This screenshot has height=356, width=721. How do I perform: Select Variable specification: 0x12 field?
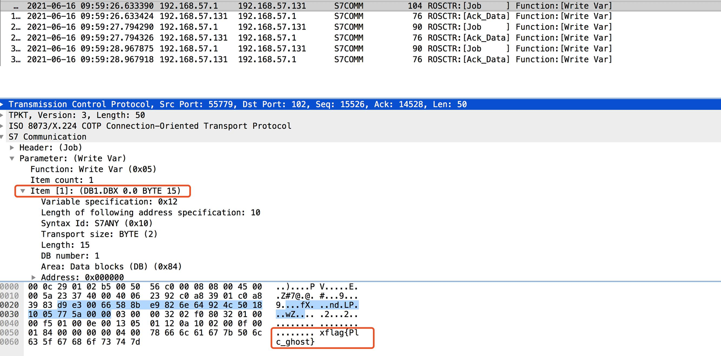pyautogui.click(x=109, y=202)
